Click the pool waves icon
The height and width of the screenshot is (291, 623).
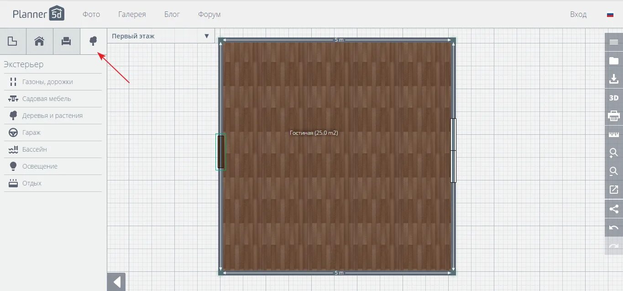point(13,149)
